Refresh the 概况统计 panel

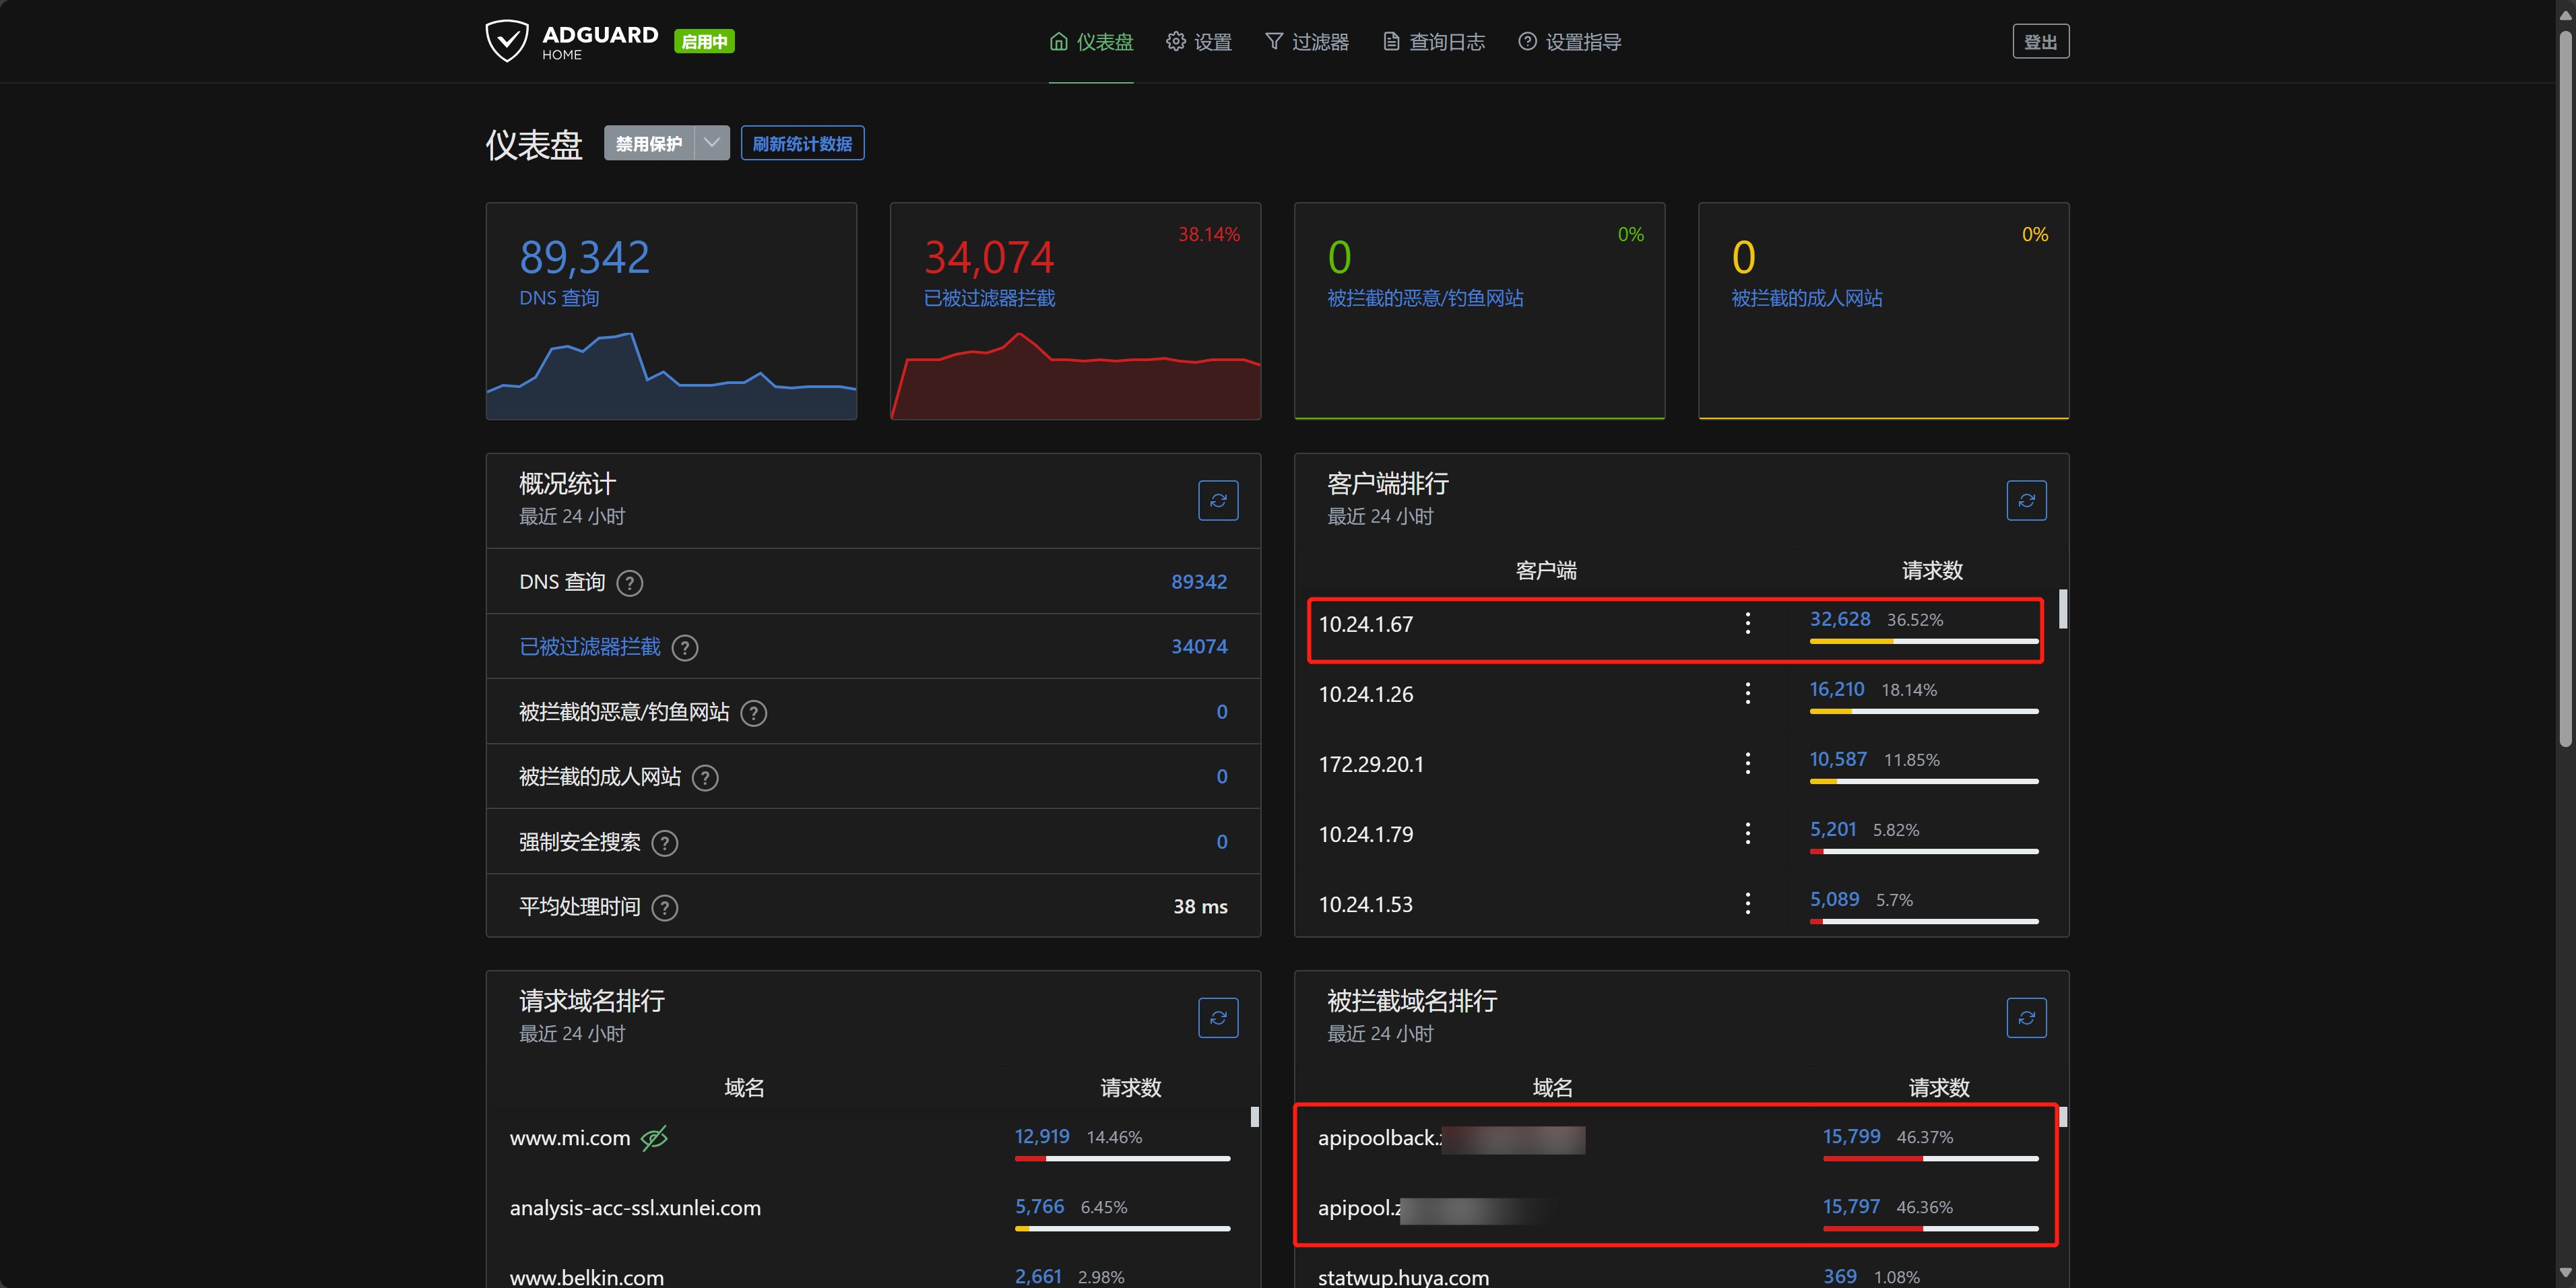1218,500
